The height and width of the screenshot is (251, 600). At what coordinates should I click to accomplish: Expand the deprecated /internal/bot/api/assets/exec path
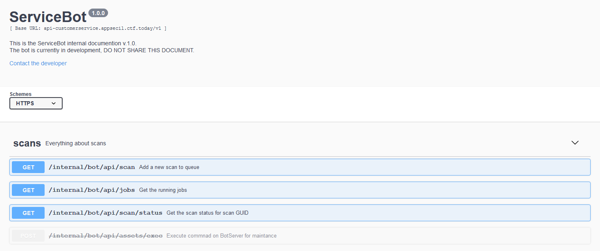[x=106, y=236]
